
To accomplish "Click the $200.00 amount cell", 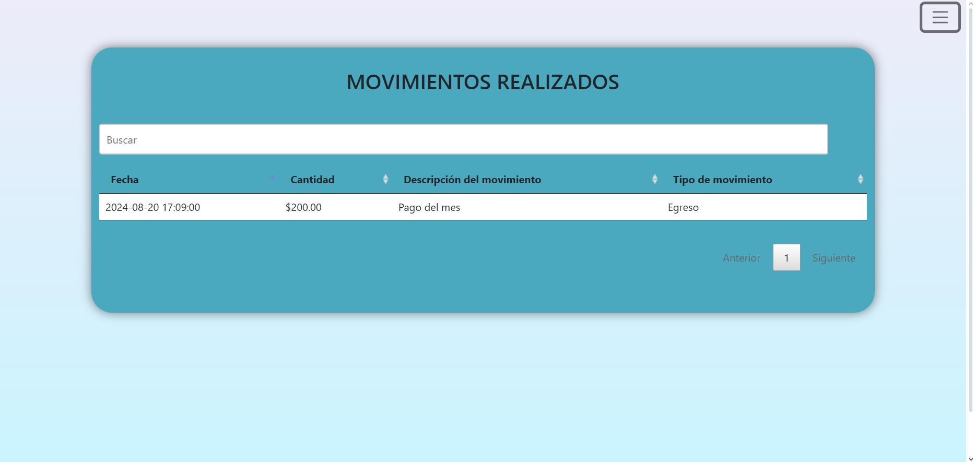I will coord(303,207).
